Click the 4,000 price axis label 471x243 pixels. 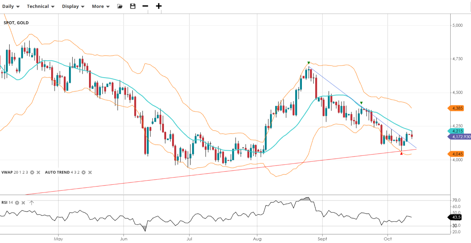(x=457, y=160)
